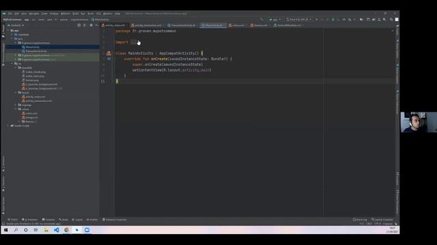Switch to Zoom in the taskbar

point(87,230)
